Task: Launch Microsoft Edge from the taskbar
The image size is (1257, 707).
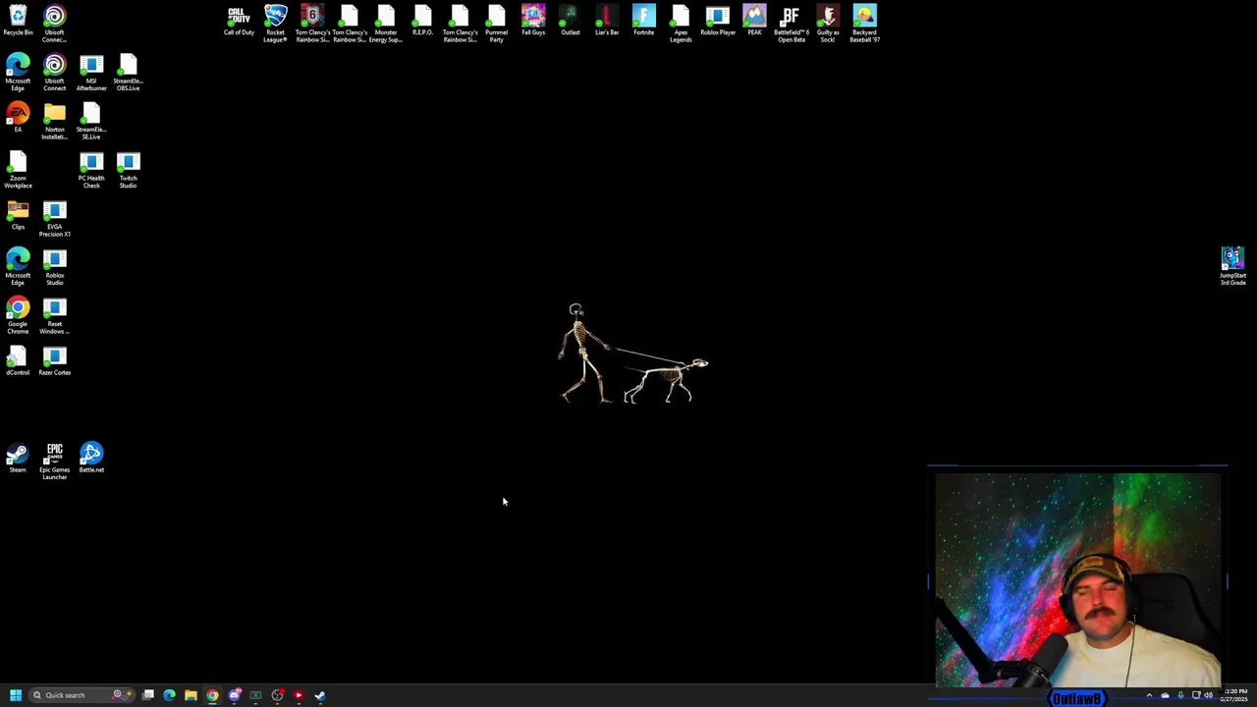Action: click(170, 695)
